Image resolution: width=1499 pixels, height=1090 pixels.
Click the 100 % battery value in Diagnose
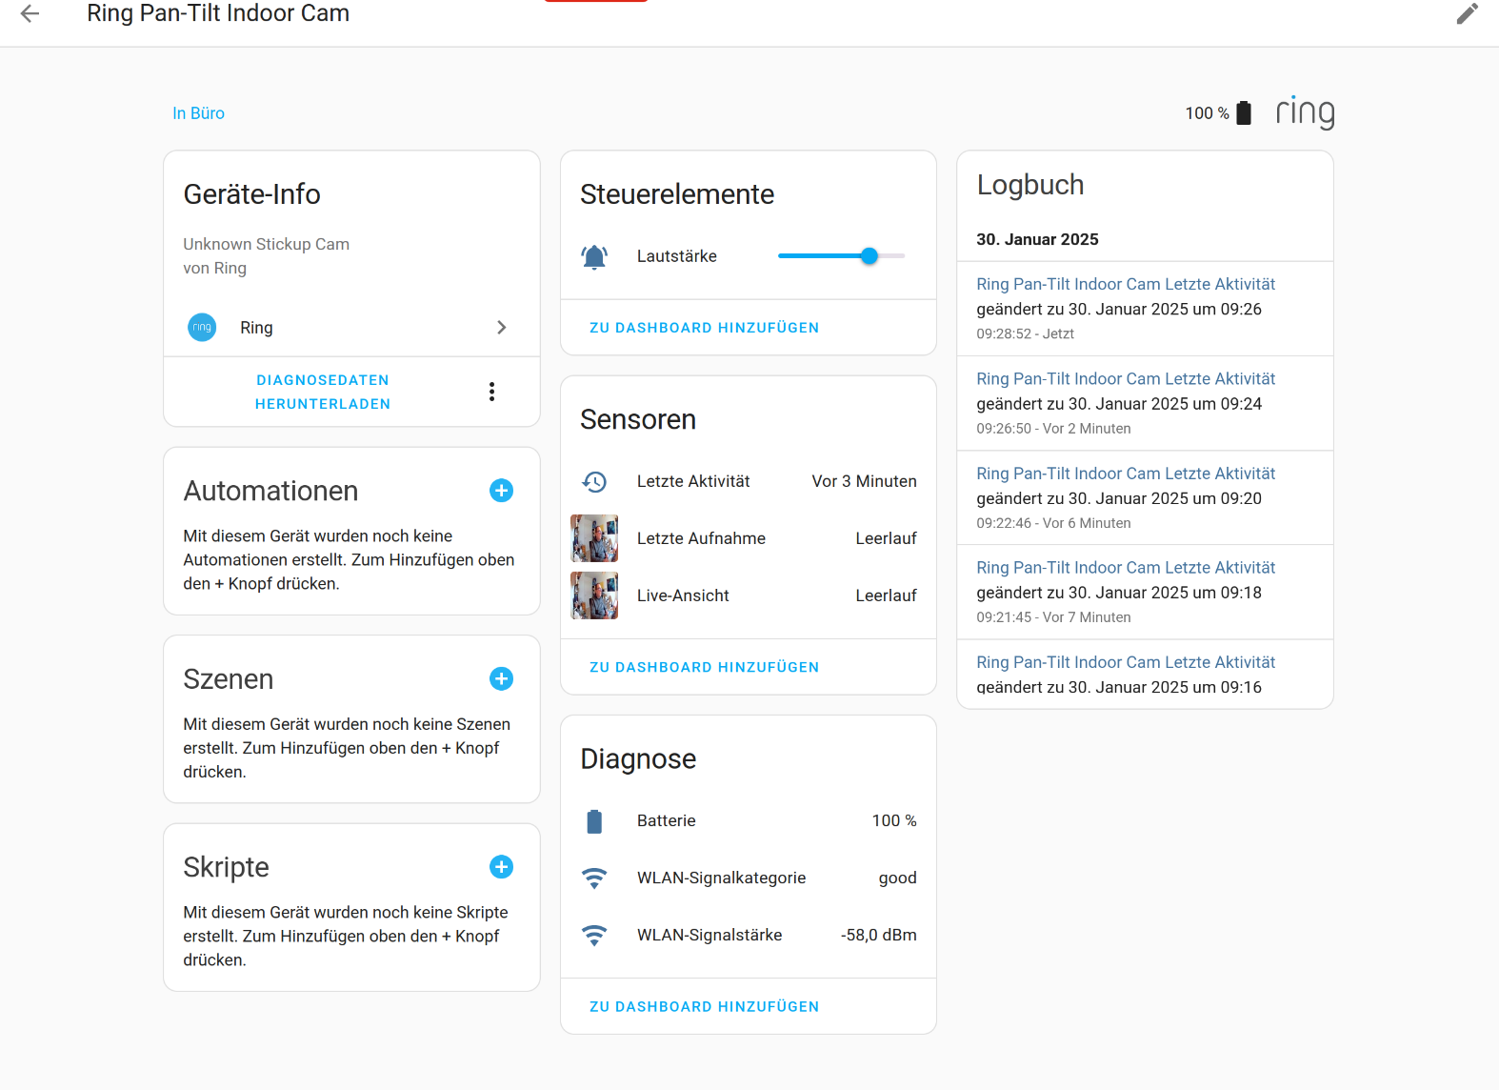coord(894,820)
